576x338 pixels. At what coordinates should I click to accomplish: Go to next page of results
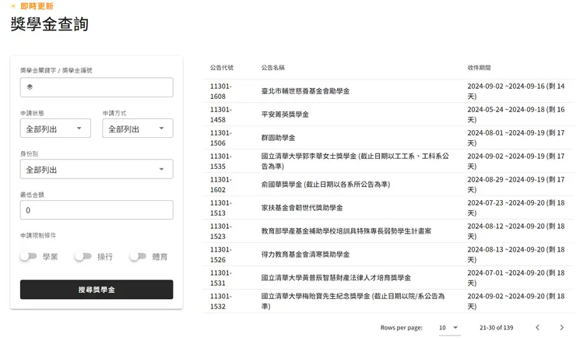coord(562,327)
